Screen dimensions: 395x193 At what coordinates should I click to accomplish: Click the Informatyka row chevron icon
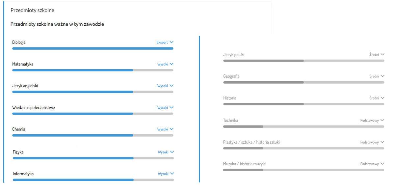172,174
